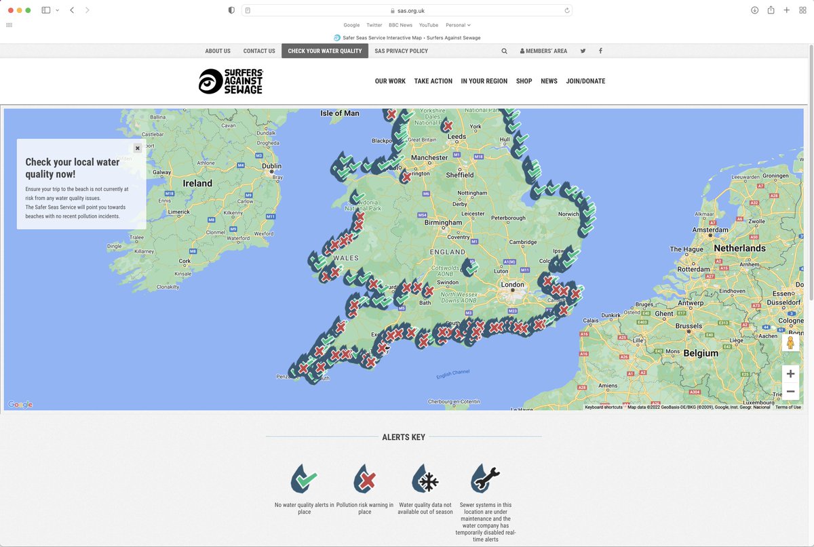Image resolution: width=814 pixels, height=547 pixels.
Task: Zoom in the map with plus button
Action: 790,373
